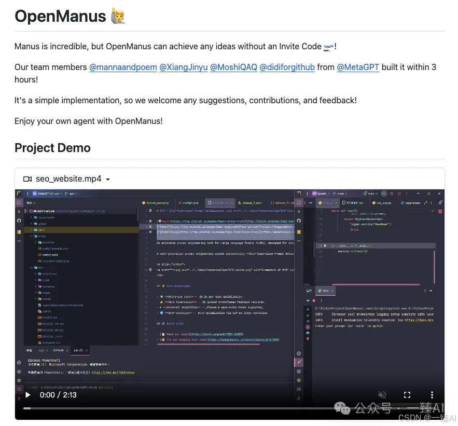Collapse the config folder in the project tree
The height and width of the screenshot is (426, 458).
(31, 236)
